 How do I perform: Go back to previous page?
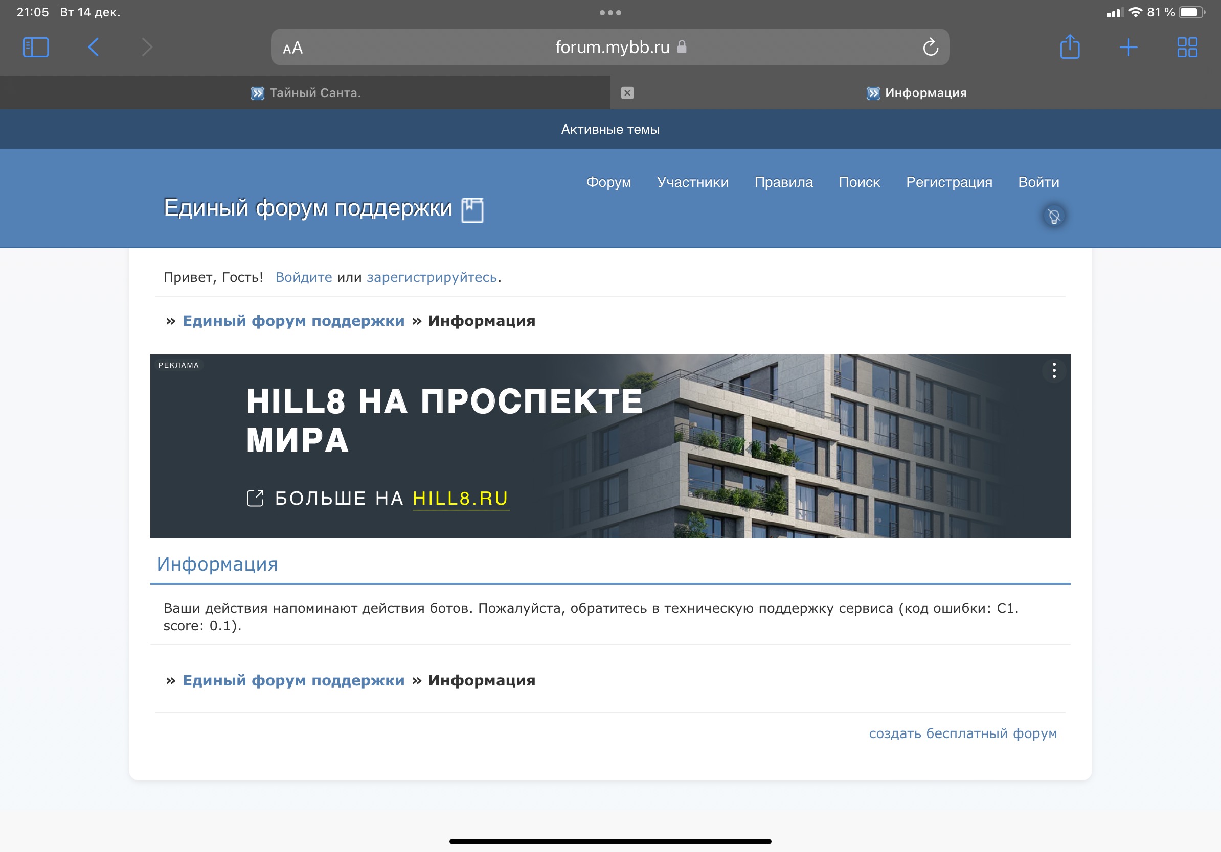click(x=93, y=48)
